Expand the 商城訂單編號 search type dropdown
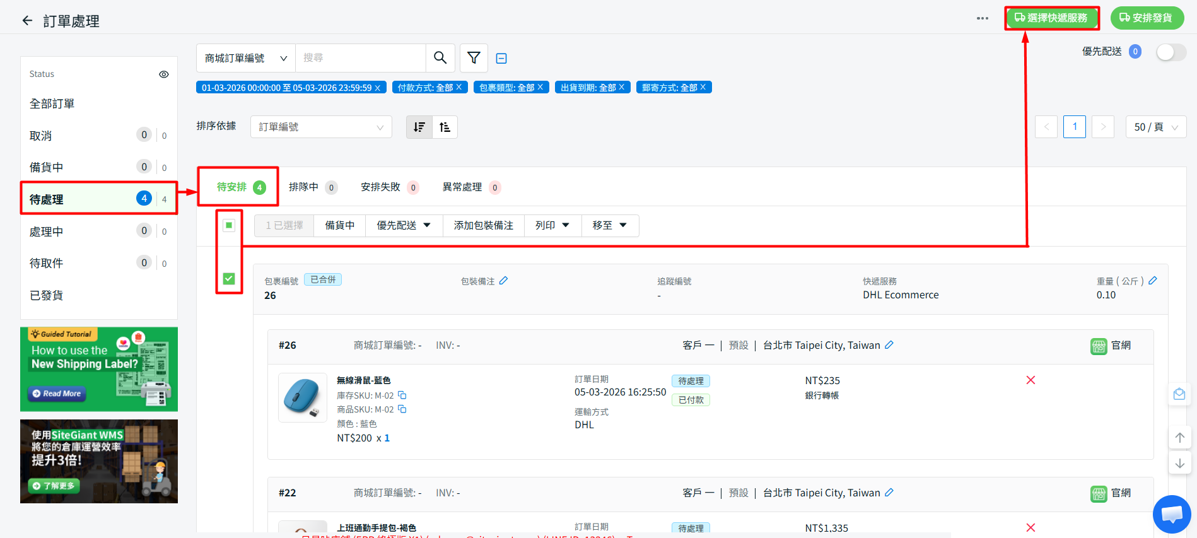 click(246, 58)
